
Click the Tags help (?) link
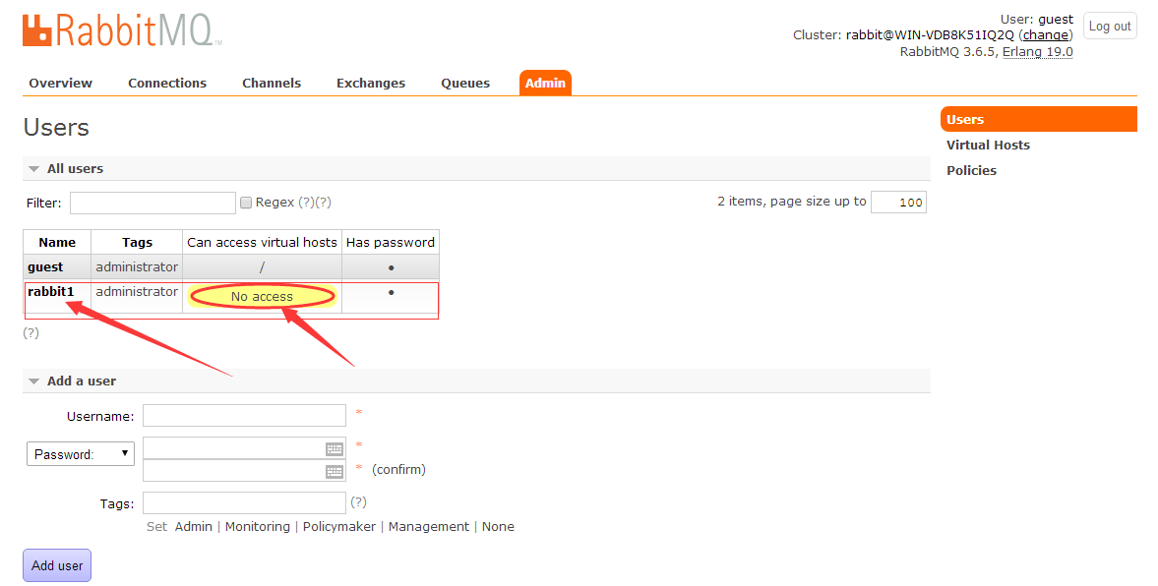358,501
